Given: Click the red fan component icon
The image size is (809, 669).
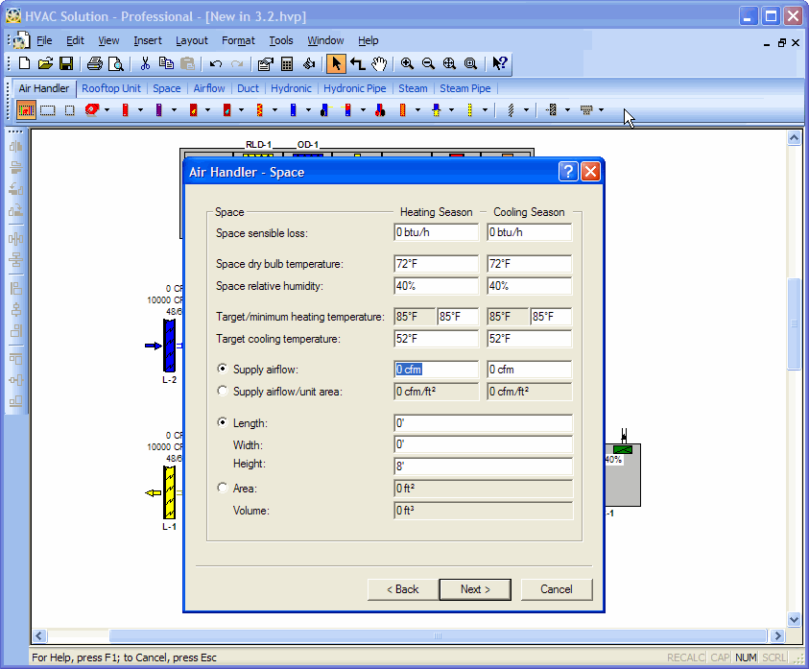Looking at the screenshot, I should (x=92, y=110).
